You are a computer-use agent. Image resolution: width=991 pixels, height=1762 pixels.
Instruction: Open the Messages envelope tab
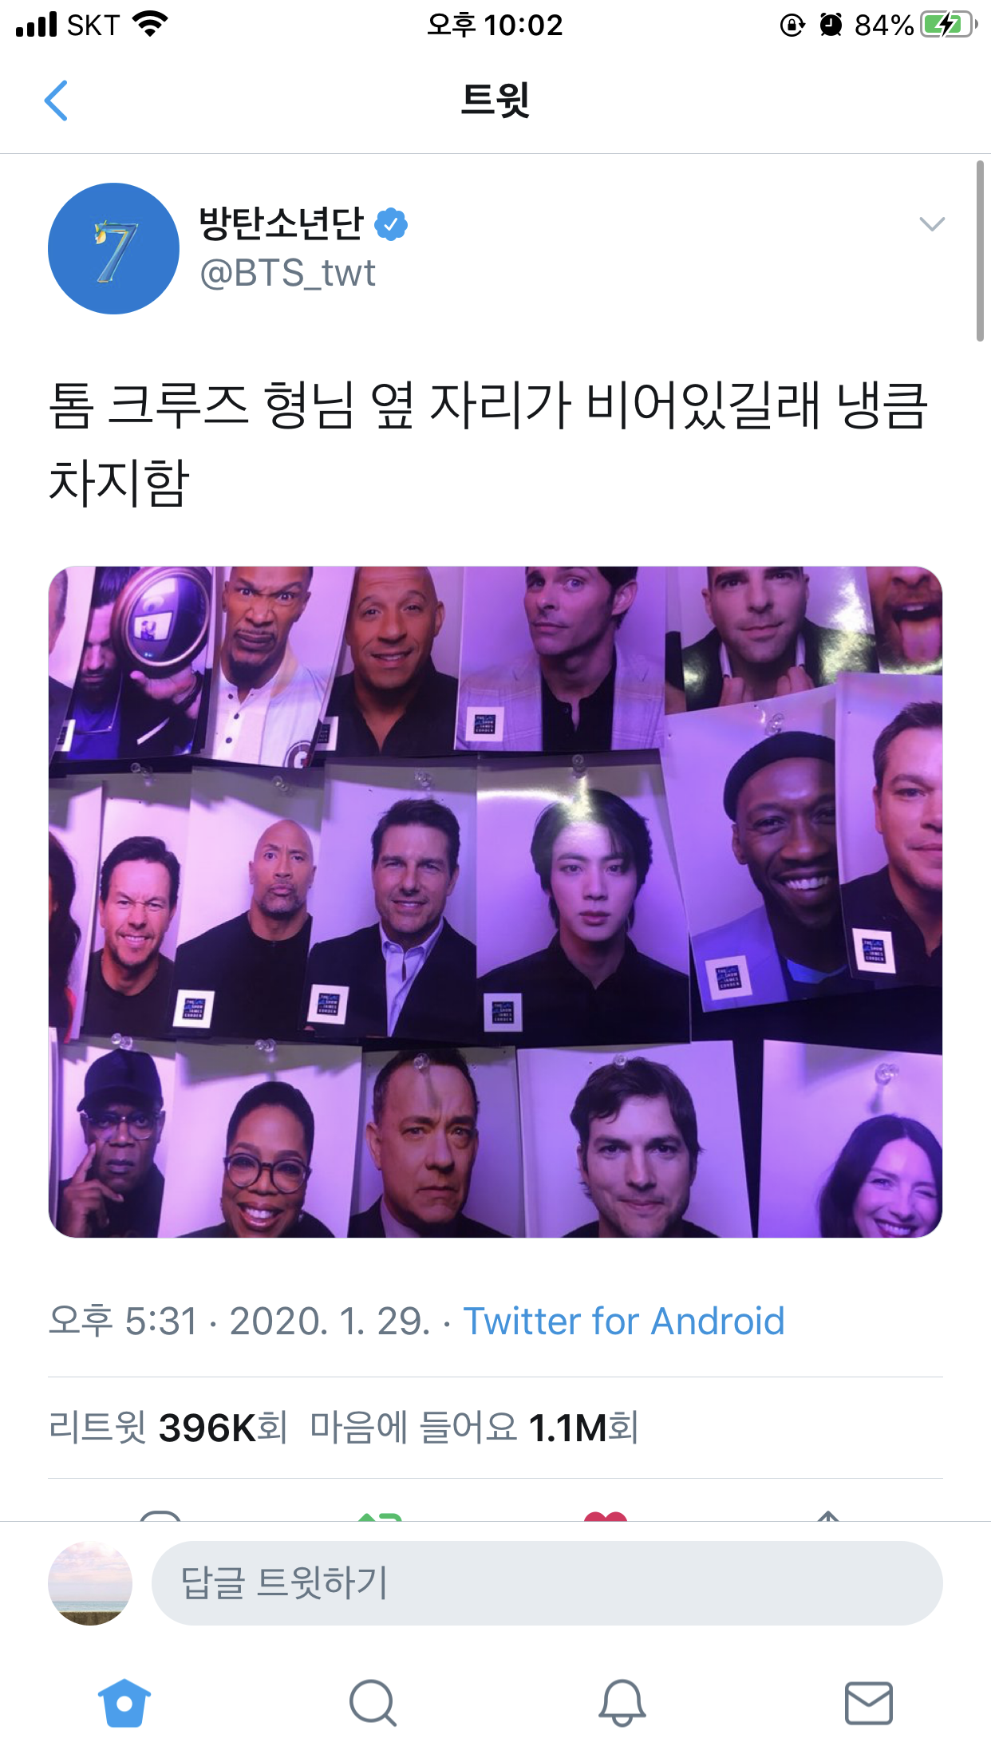click(x=869, y=1703)
